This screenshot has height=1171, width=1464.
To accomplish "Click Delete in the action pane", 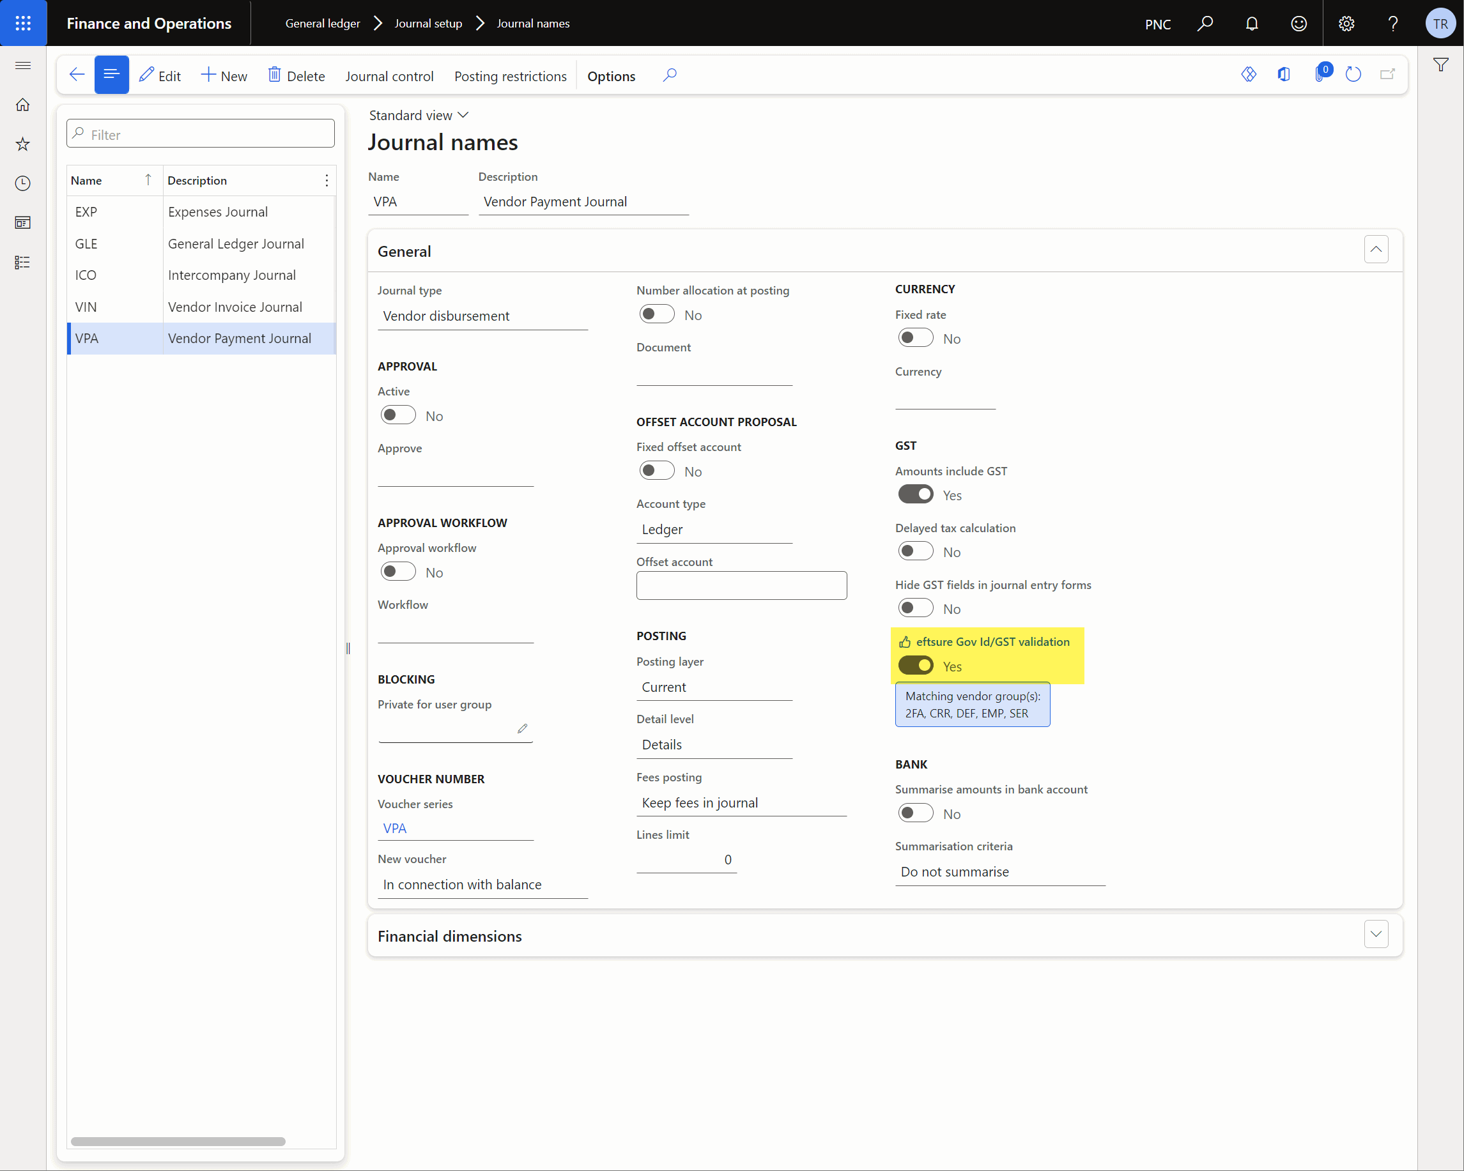I will pyautogui.click(x=297, y=76).
